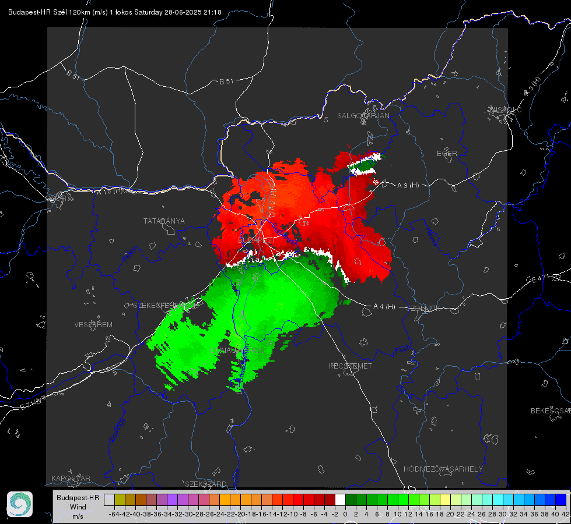Click the blue 'Heves' county label

(x=431, y=236)
